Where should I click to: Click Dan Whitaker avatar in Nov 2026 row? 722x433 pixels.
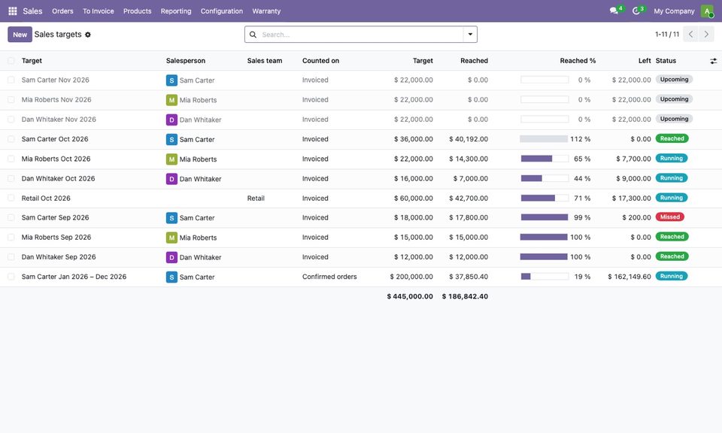pos(171,120)
